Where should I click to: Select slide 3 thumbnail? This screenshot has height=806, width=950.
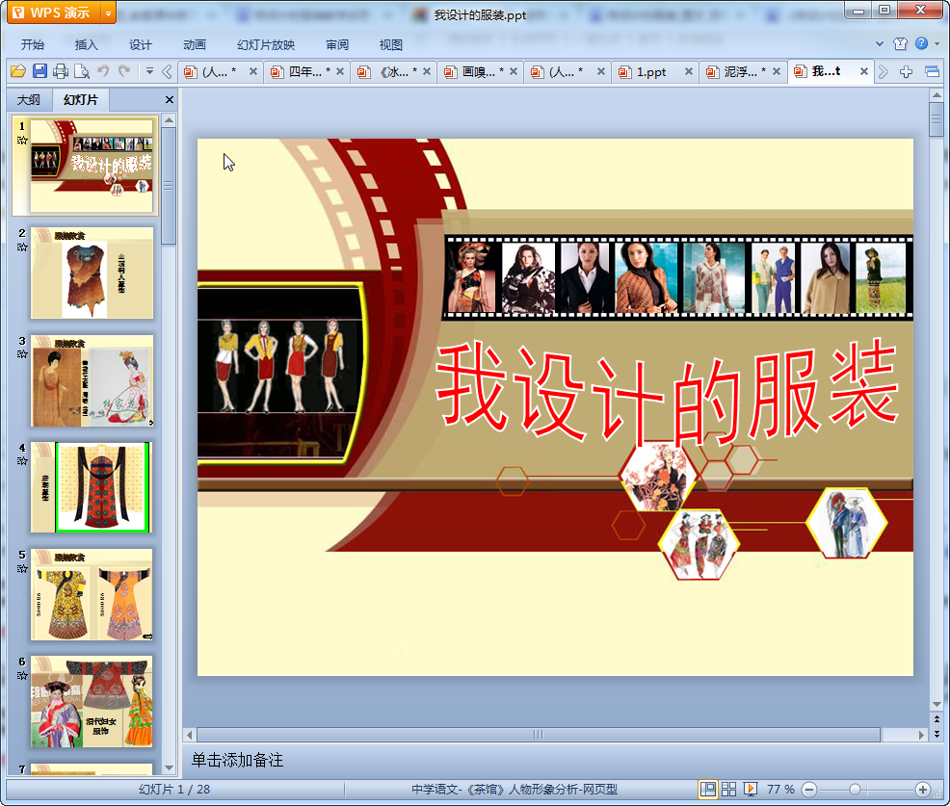coord(92,381)
